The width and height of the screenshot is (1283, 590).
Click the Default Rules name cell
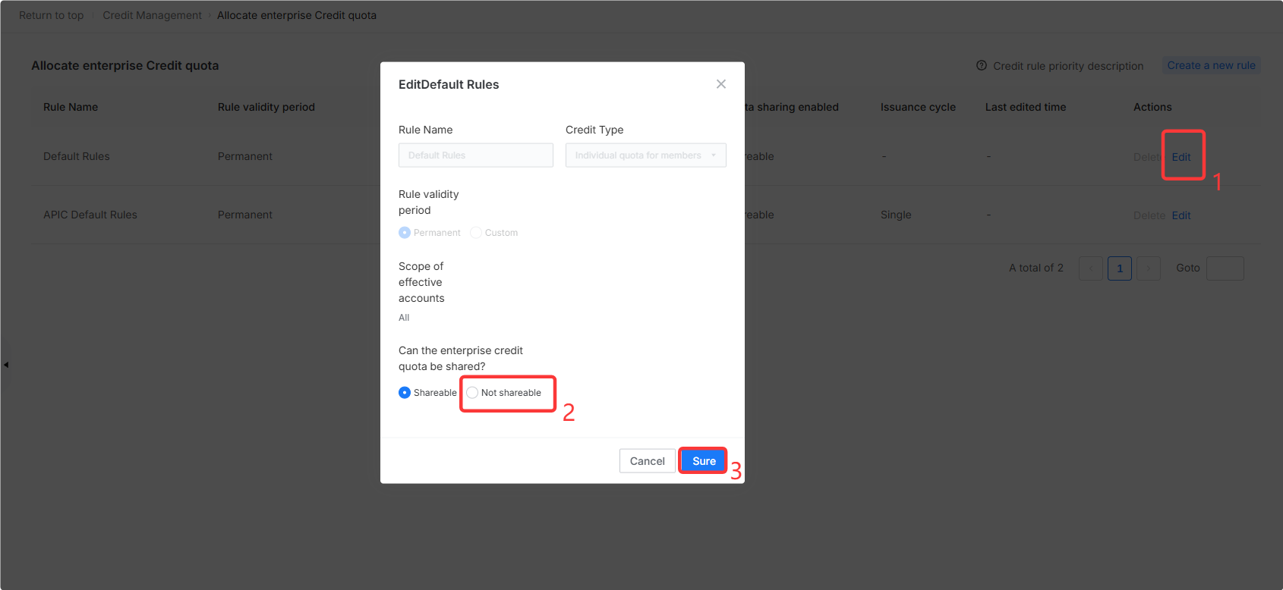(x=77, y=156)
